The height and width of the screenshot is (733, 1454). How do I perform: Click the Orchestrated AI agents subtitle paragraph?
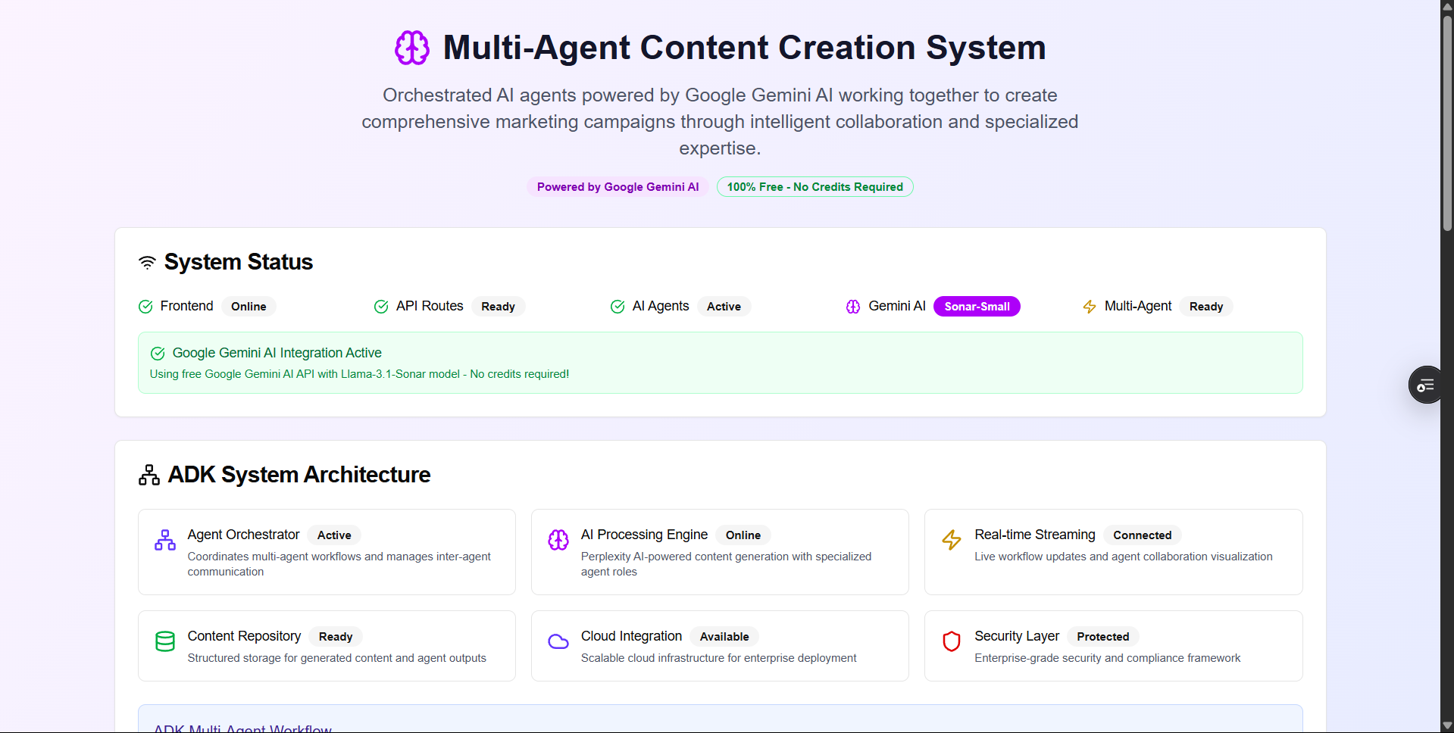coord(720,122)
